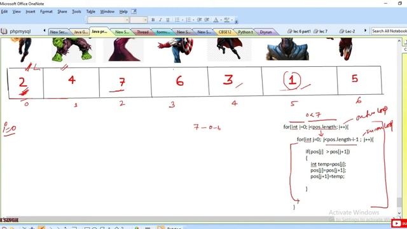The height and width of the screenshot is (229, 407).
Task: Open the Share menu
Action: [x=62, y=11]
